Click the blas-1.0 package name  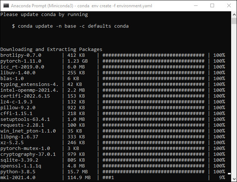pyautogui.click(x=12, y=79)
